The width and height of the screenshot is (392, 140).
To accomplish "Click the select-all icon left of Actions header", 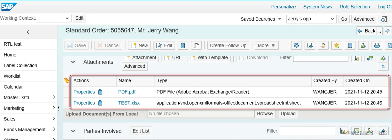I will pos(66,81).
